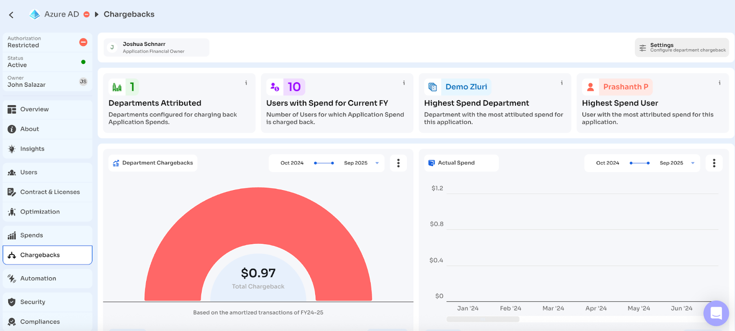Go to the Security section
Screen dimensions: 735x331
coord(47,302)
